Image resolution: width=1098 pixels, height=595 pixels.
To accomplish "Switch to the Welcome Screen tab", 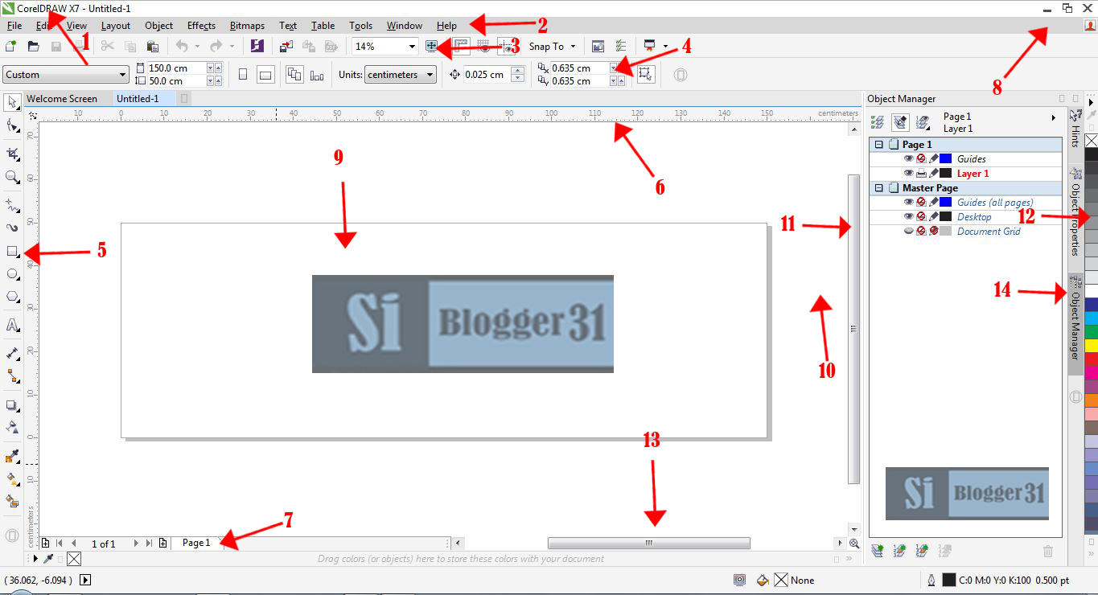I will point(62,99).
